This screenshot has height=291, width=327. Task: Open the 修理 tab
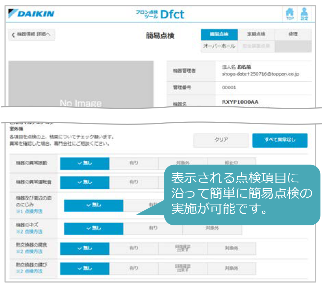click(x=293, y=35)
